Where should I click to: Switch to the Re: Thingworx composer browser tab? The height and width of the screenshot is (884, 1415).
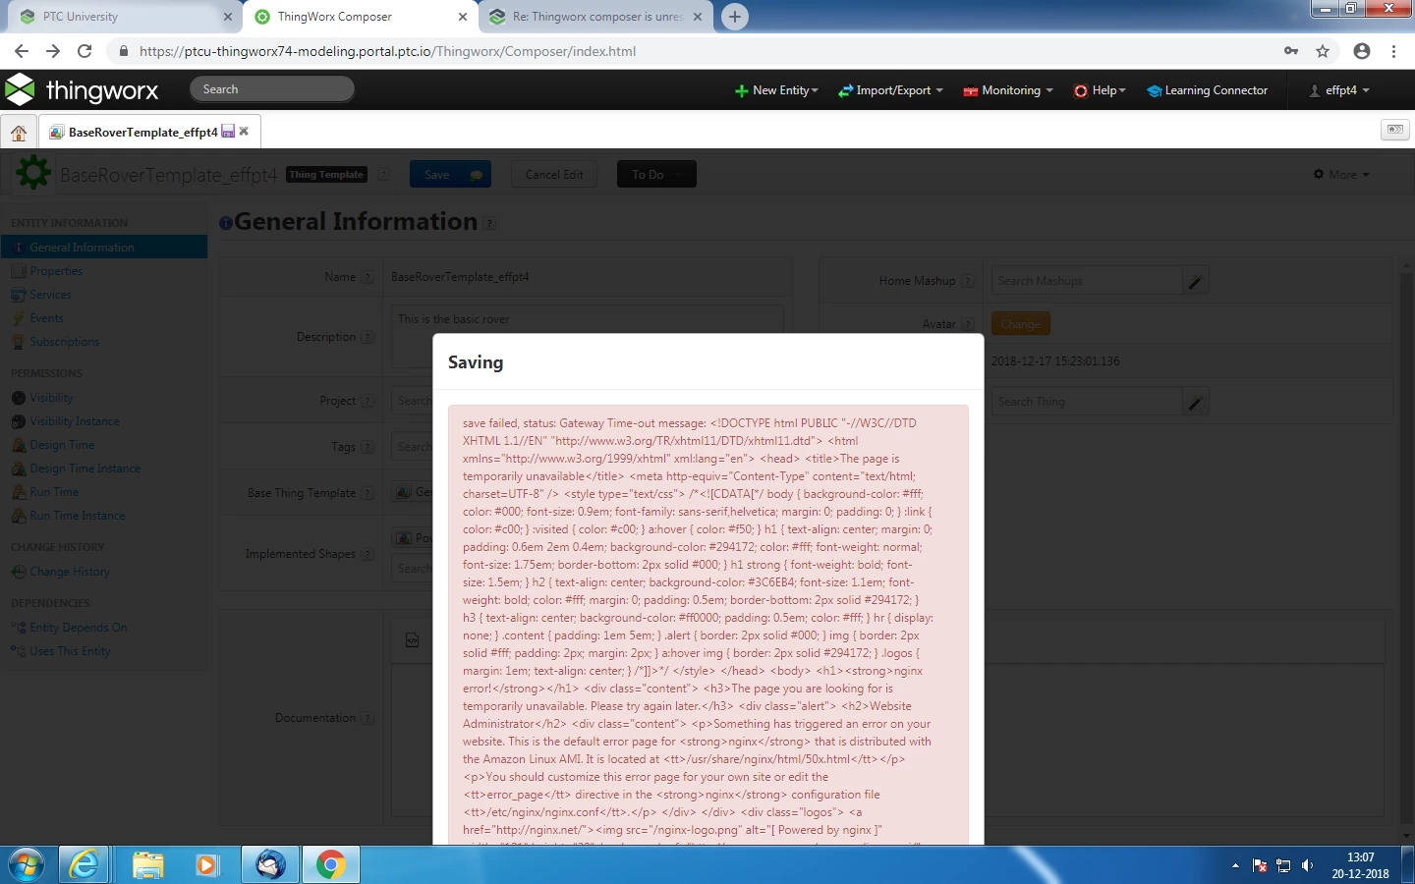point(596,17)
